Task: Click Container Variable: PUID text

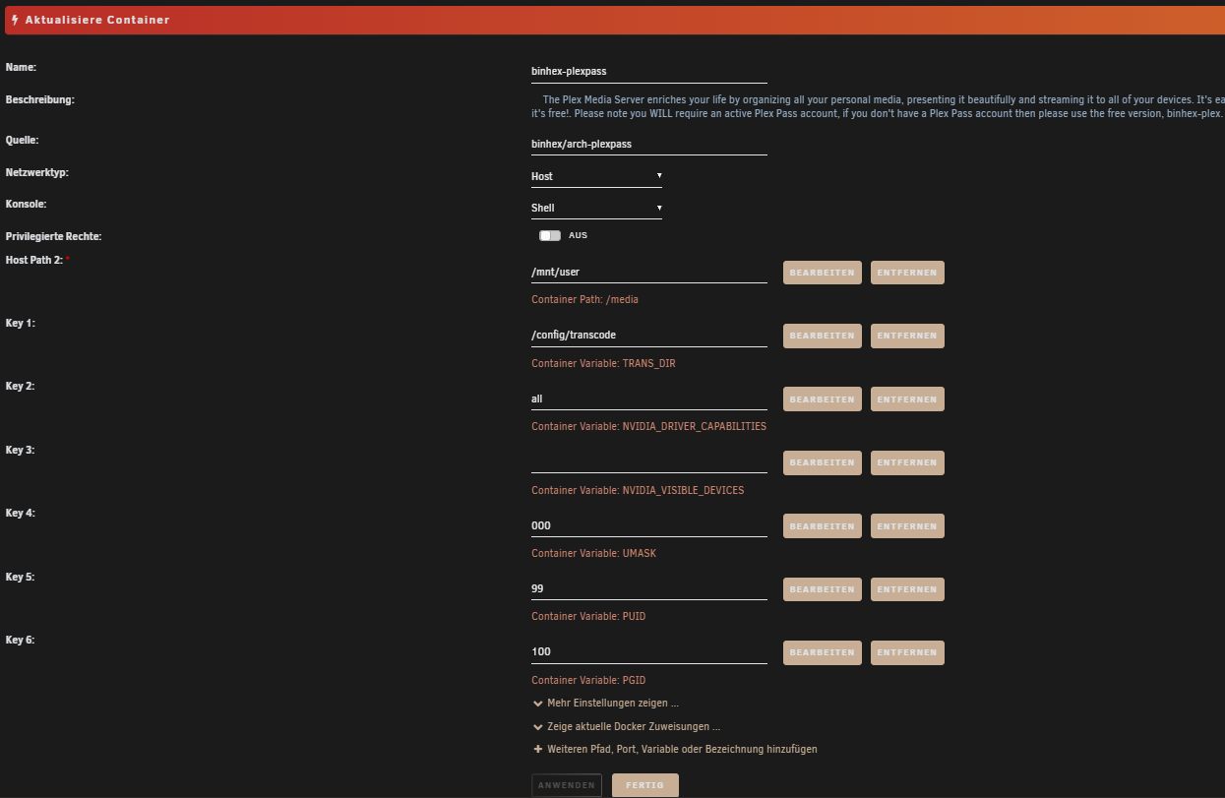Action: click(x=588, y=616)
